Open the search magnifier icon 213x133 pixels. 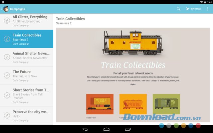point(178,9)
